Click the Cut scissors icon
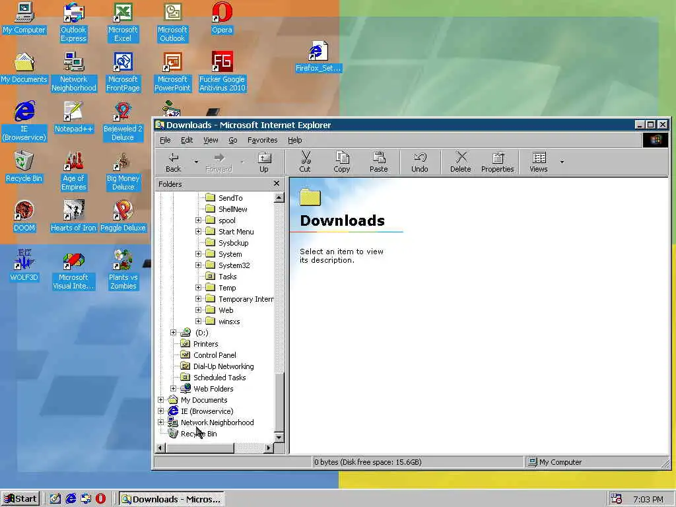The width and height of the screenshot is (676, 507). [305, 162]
